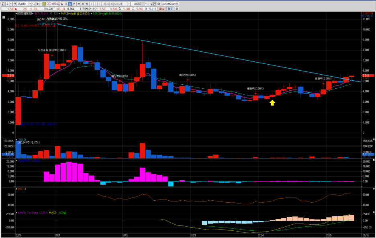Open chart settings gear icon

[159, 4]
